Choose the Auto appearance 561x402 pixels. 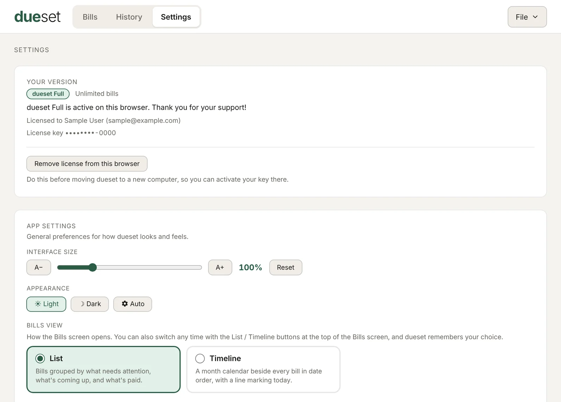pyautogui.click(x=133, y=304)
